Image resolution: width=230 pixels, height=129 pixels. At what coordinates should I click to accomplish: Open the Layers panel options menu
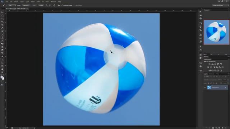229,74
